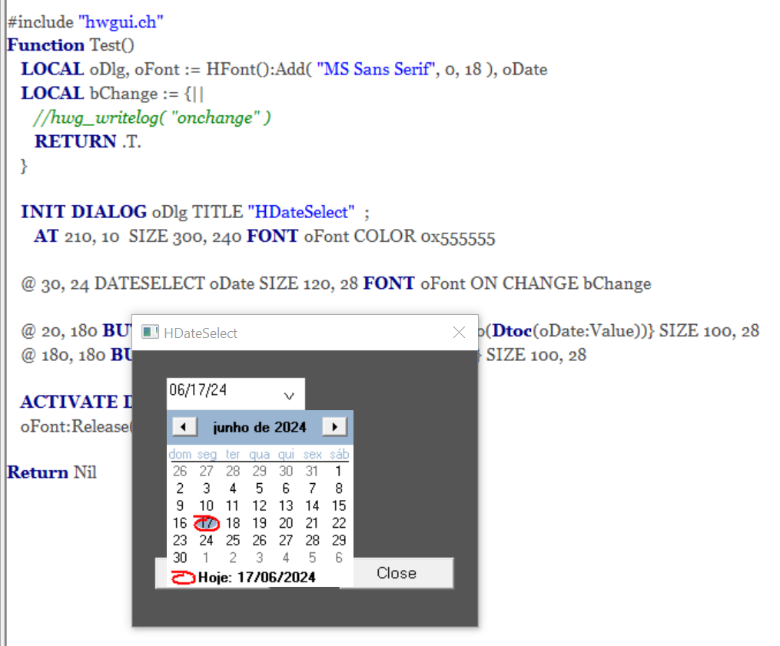Select highlighted day 17 in calendar

(x=207, y=523)
